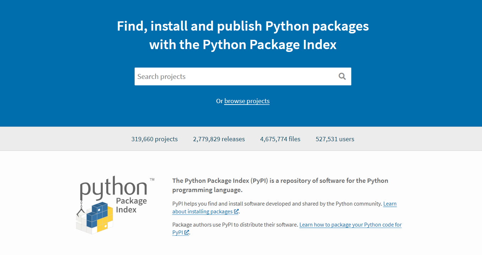
Task: Click the 'python' wordmark in the logo
Action: pyautogui.click(x=113, y=188)
